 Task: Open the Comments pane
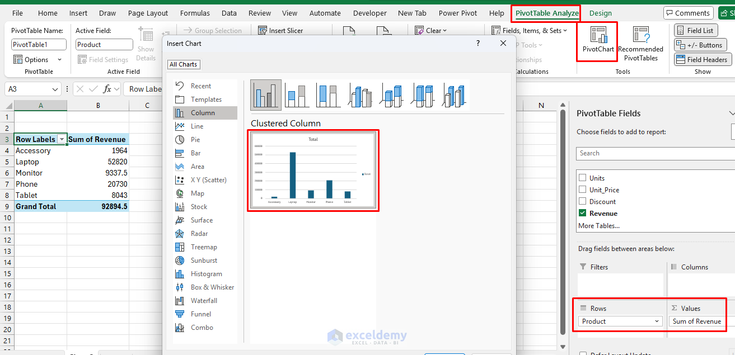click(x=688, y=12)
